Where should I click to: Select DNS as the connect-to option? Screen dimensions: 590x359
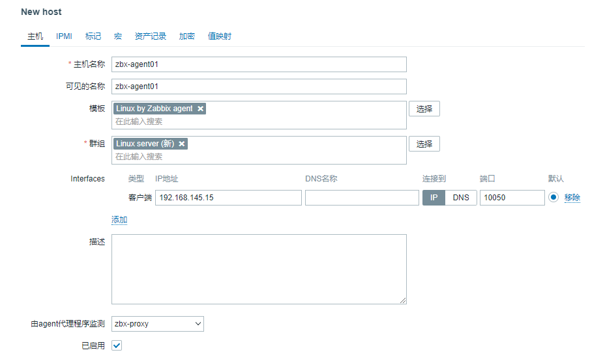(461, 198)
